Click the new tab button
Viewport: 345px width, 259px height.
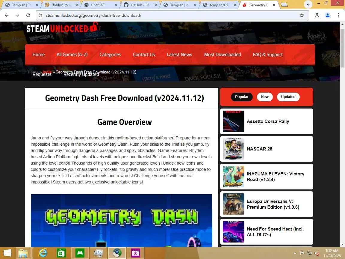pyautogui.click(x=284, y=5)
